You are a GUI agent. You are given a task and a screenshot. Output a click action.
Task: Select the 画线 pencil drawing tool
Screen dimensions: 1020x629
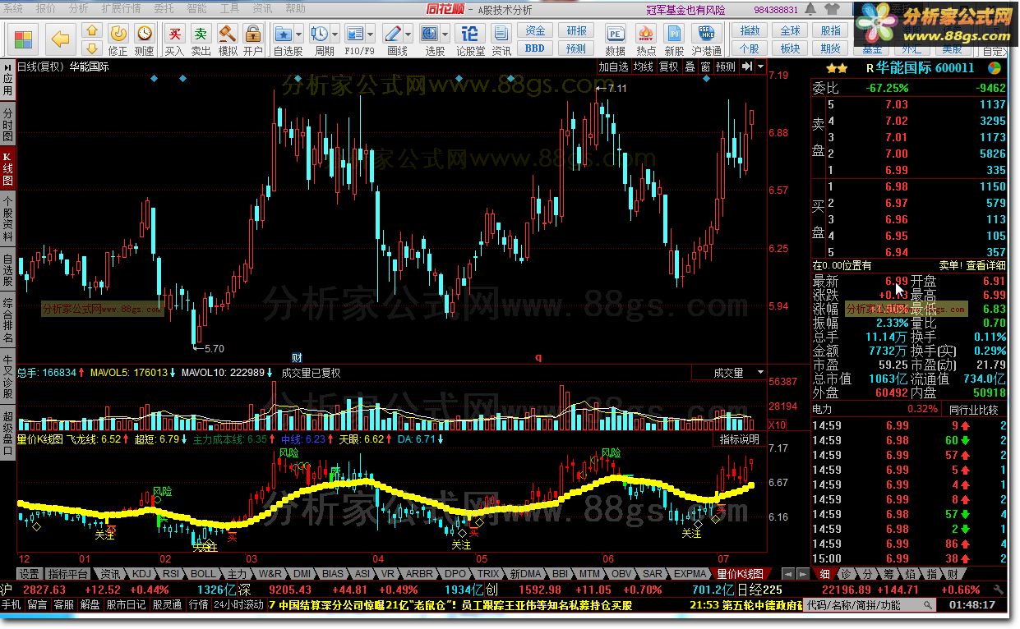393,33
